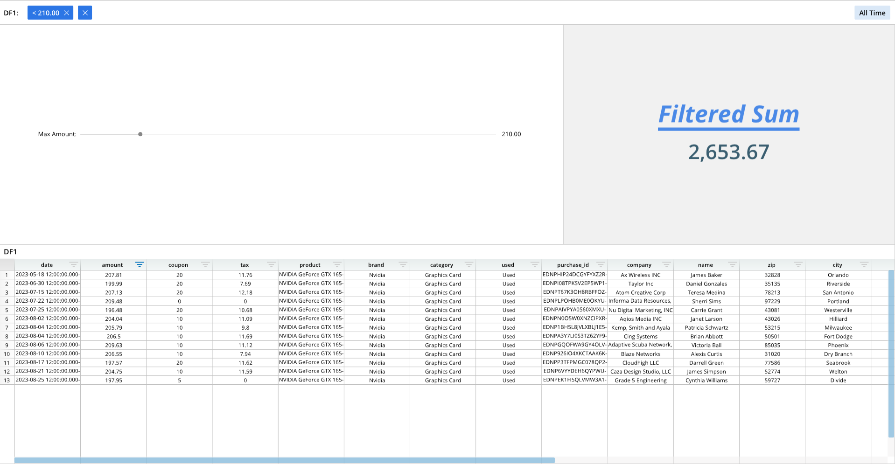Click the city cell Westerville

tap(838, 310)
